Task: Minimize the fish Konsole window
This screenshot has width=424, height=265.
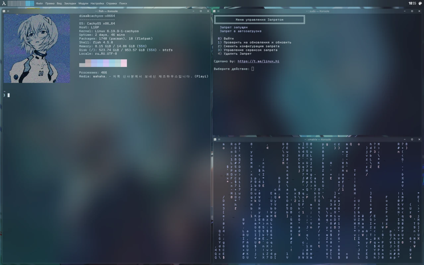Action: click(x=193, y=11)
